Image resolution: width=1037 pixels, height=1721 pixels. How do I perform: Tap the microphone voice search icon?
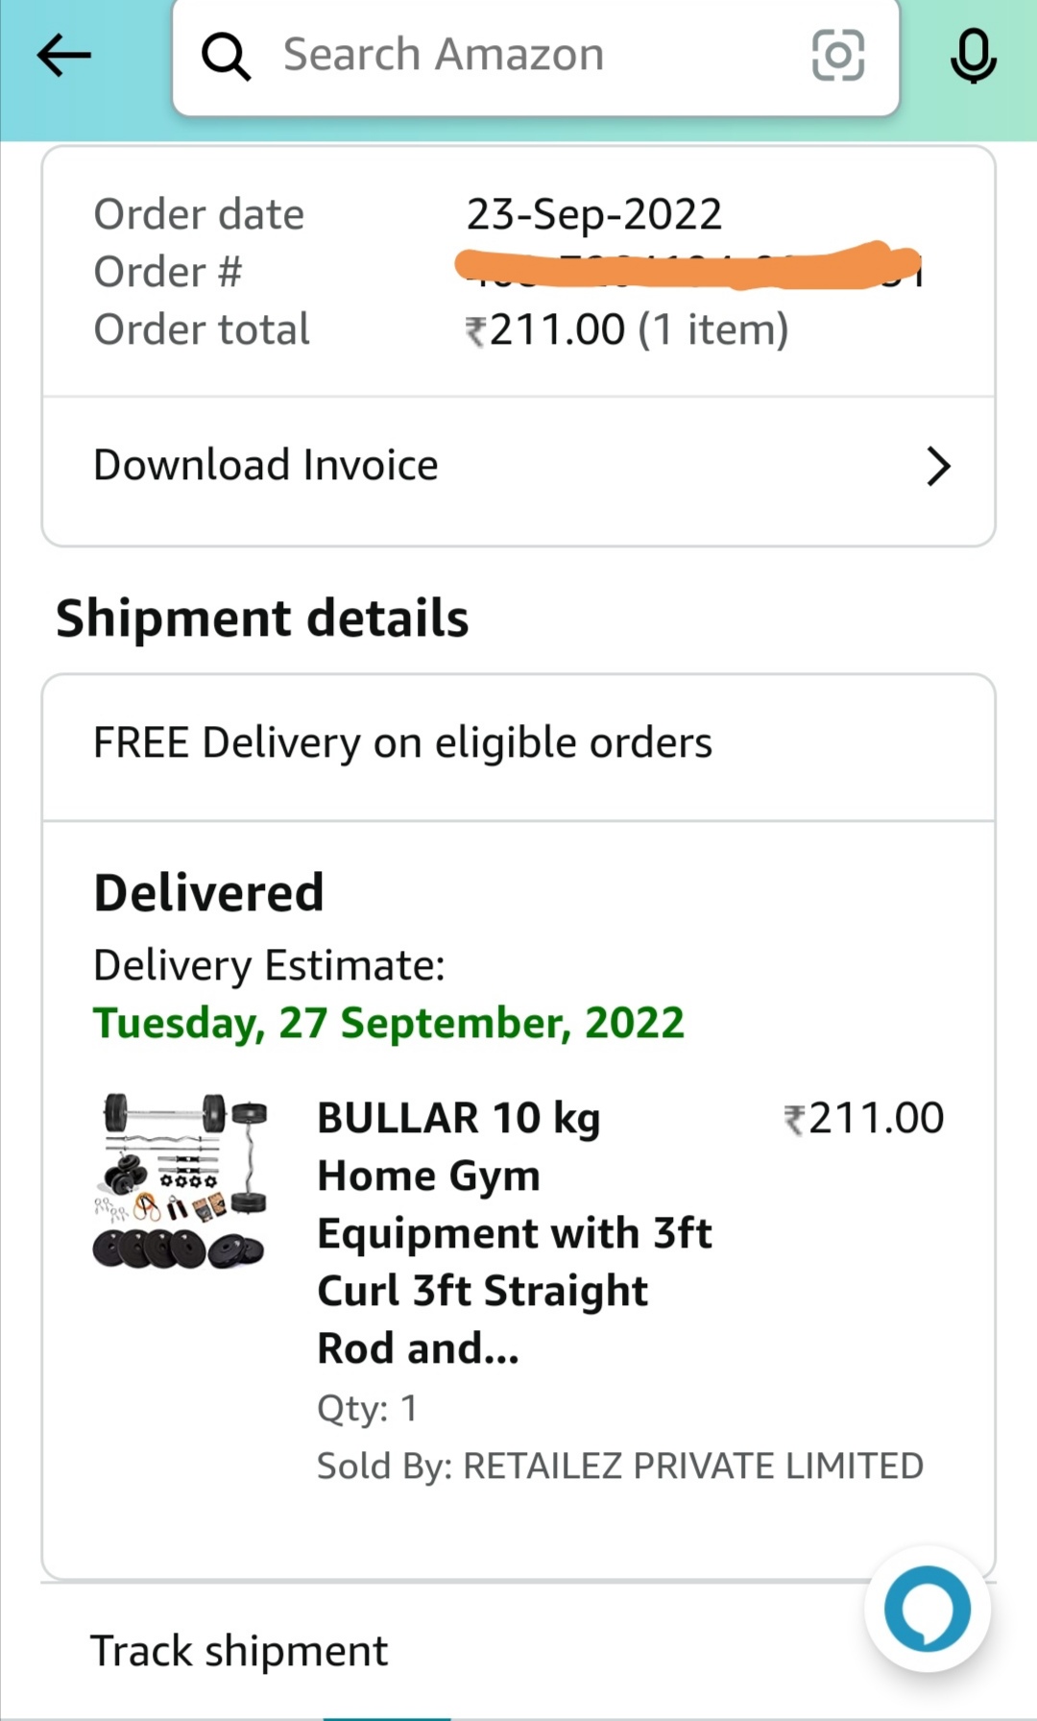coord(973,56)
